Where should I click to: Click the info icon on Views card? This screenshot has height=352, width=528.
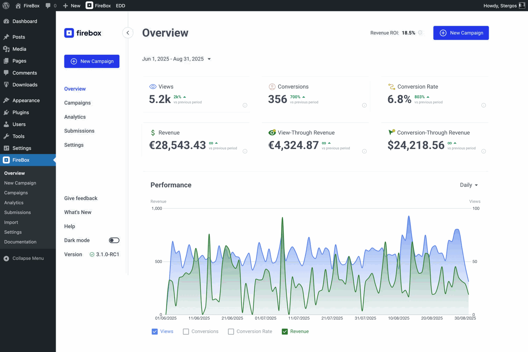pyautogui.click(x=245, y=105)
